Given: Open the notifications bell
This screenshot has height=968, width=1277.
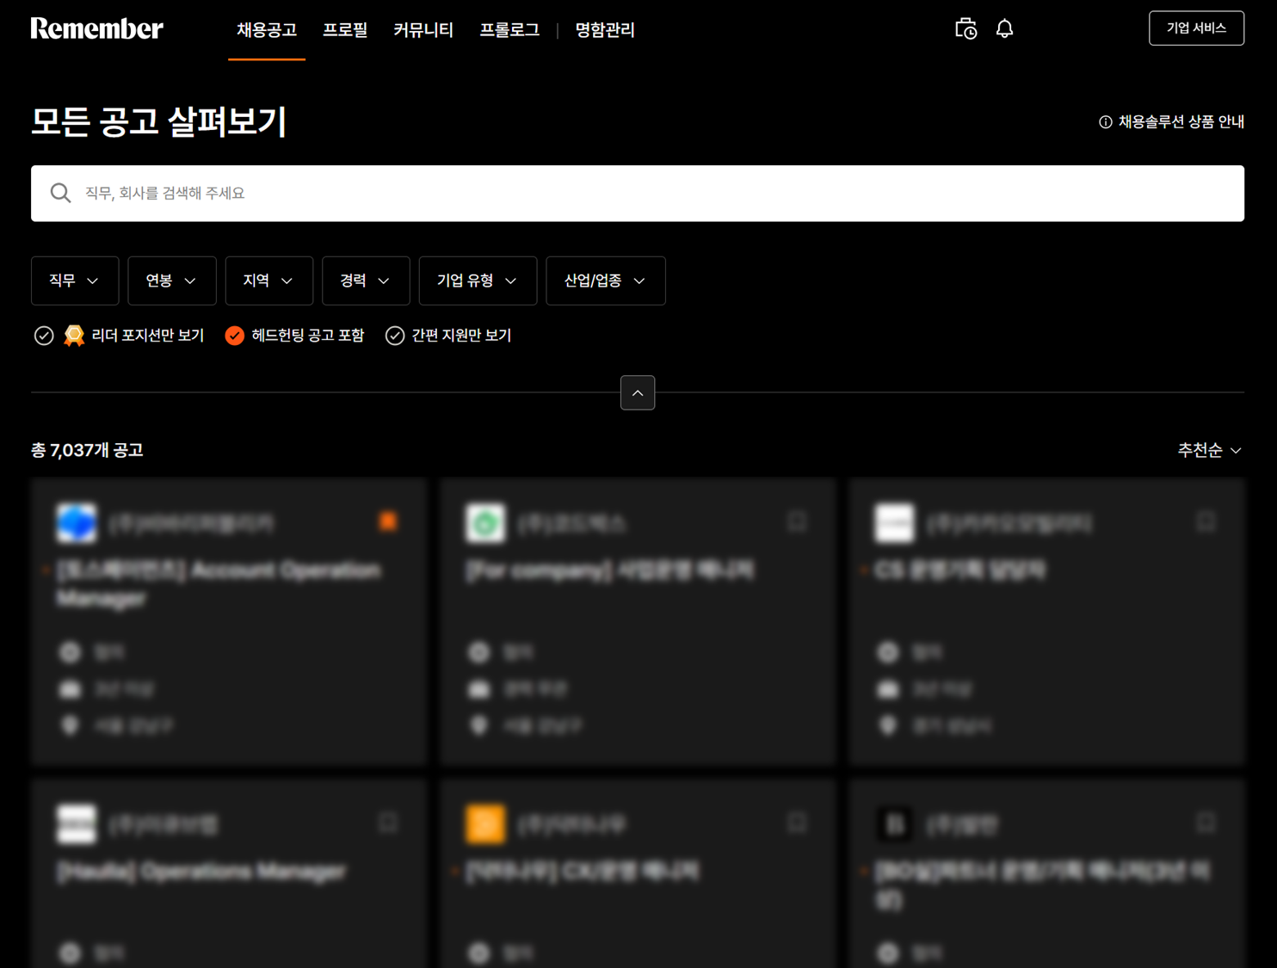Looking at the screenshot, I should [x=1004, y=28].
